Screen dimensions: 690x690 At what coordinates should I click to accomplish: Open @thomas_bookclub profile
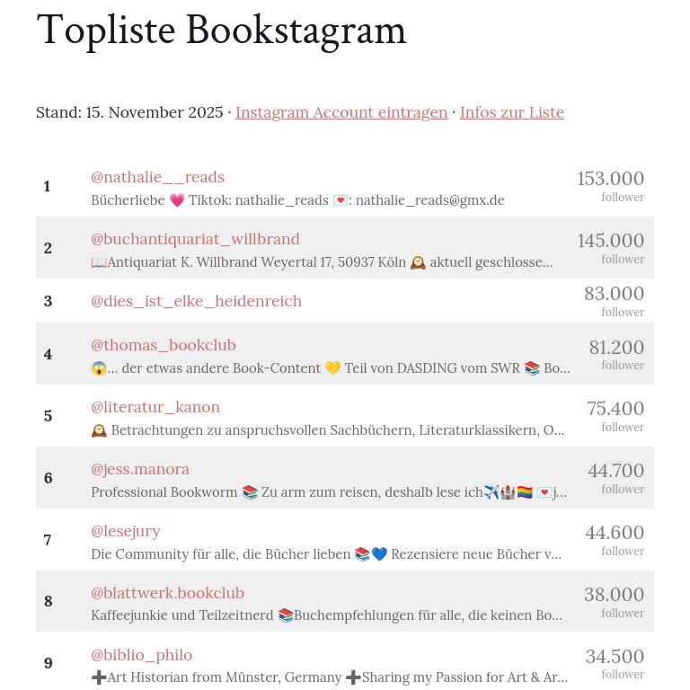point(164,345)
